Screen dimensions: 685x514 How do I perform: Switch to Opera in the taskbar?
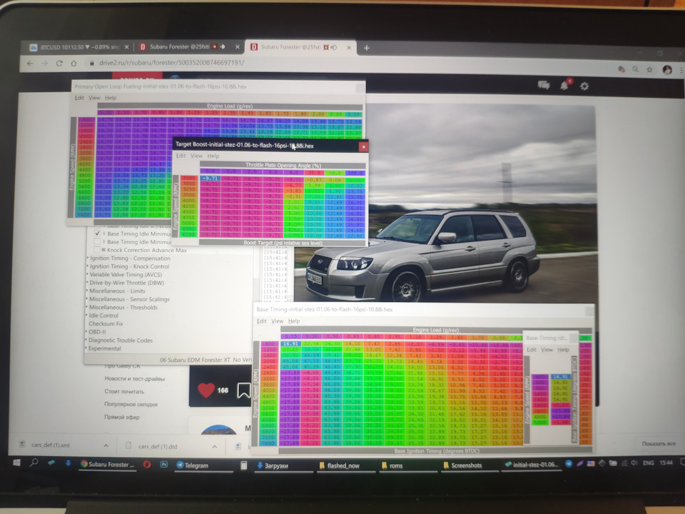[x=147, y=464]
